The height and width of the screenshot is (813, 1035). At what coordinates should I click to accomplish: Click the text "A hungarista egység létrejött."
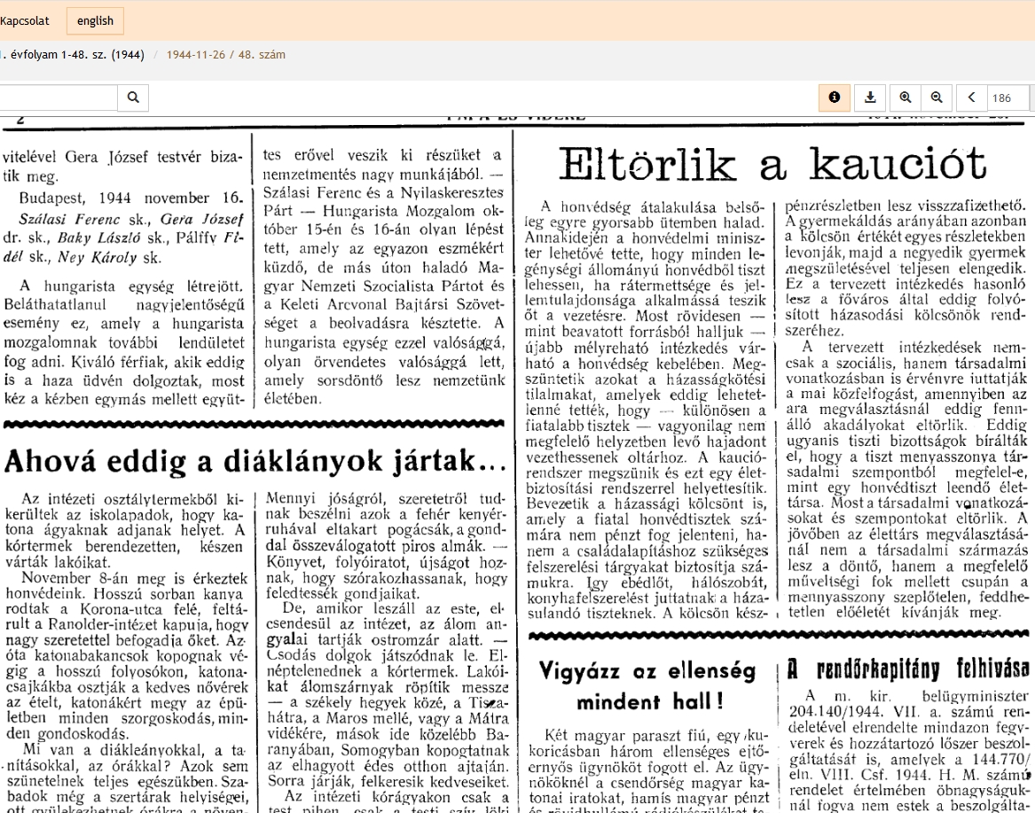pos(130,286)
